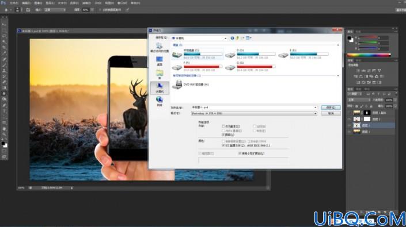Select the Horizontal Type tool

pos(4,111)
